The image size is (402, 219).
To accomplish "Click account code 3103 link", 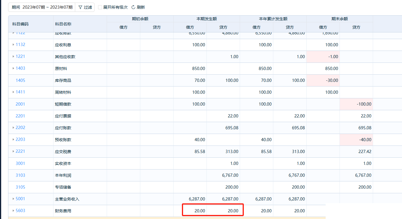I will pos(20,175).
